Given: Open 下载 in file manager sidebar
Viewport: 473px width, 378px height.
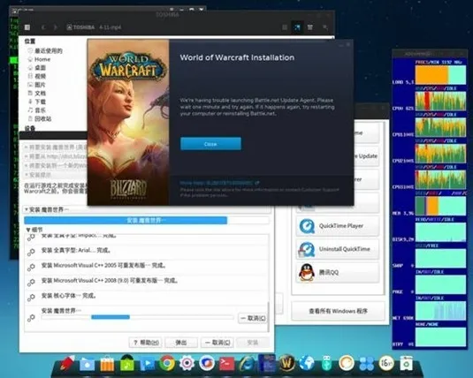Looking at the screenshot, I should 36,102.
